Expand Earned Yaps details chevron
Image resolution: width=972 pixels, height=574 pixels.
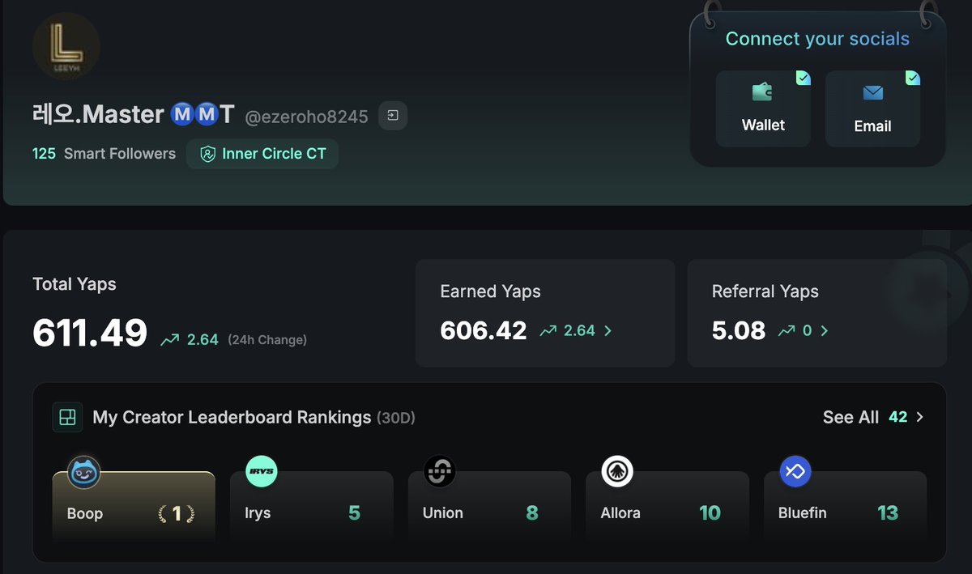click(x=608, y=330)
